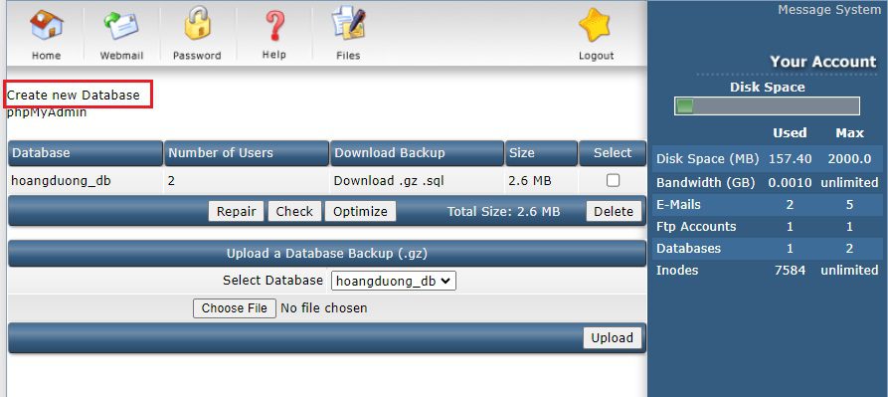Click the Bandwidth (GB) row label
Screen dimensions: 888x397
click(706, 183)
